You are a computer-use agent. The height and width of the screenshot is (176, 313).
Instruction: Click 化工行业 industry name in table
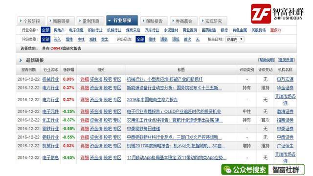[x=50, y=120]
